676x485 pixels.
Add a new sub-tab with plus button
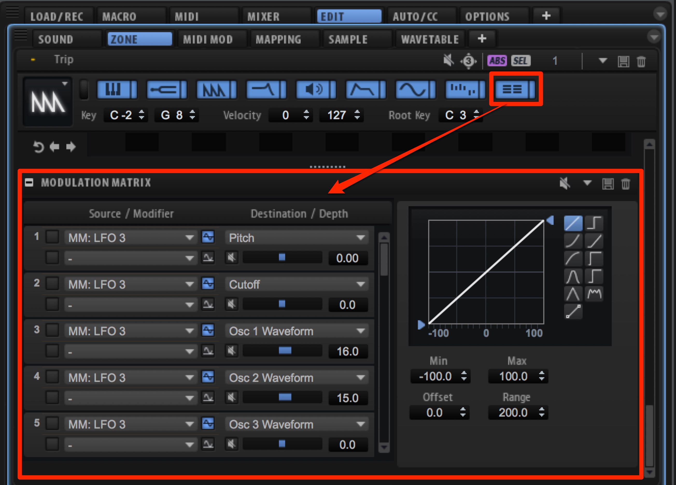tap(482, 38)
